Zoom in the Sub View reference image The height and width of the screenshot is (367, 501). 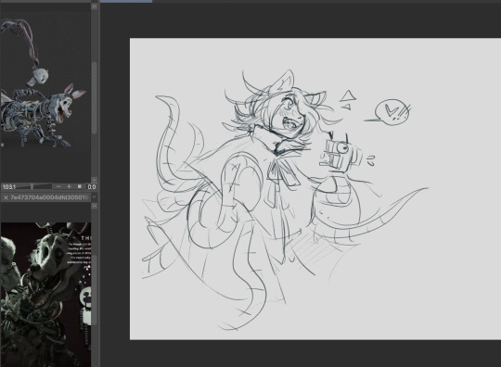(69, 186)
